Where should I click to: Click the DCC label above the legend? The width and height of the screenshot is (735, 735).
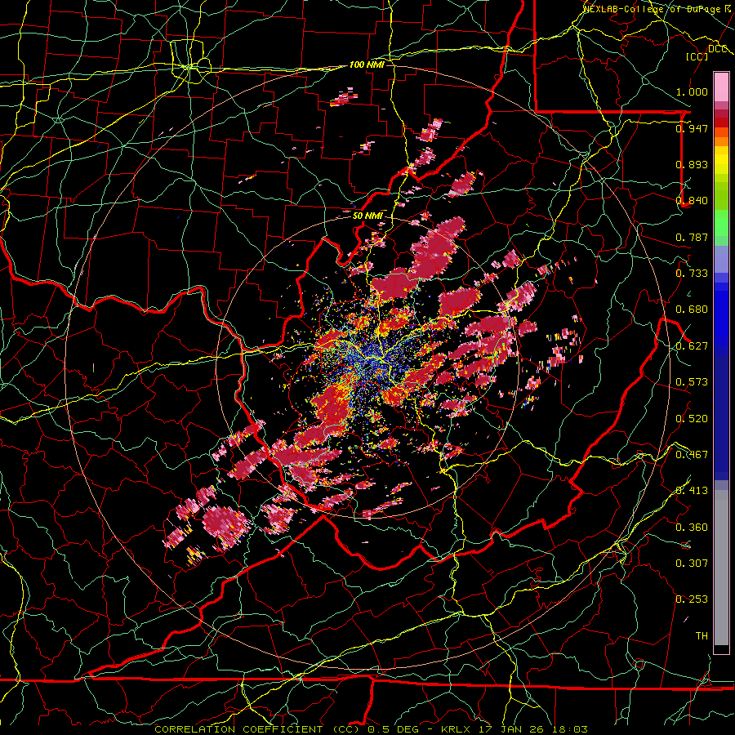tap(717, 48)
